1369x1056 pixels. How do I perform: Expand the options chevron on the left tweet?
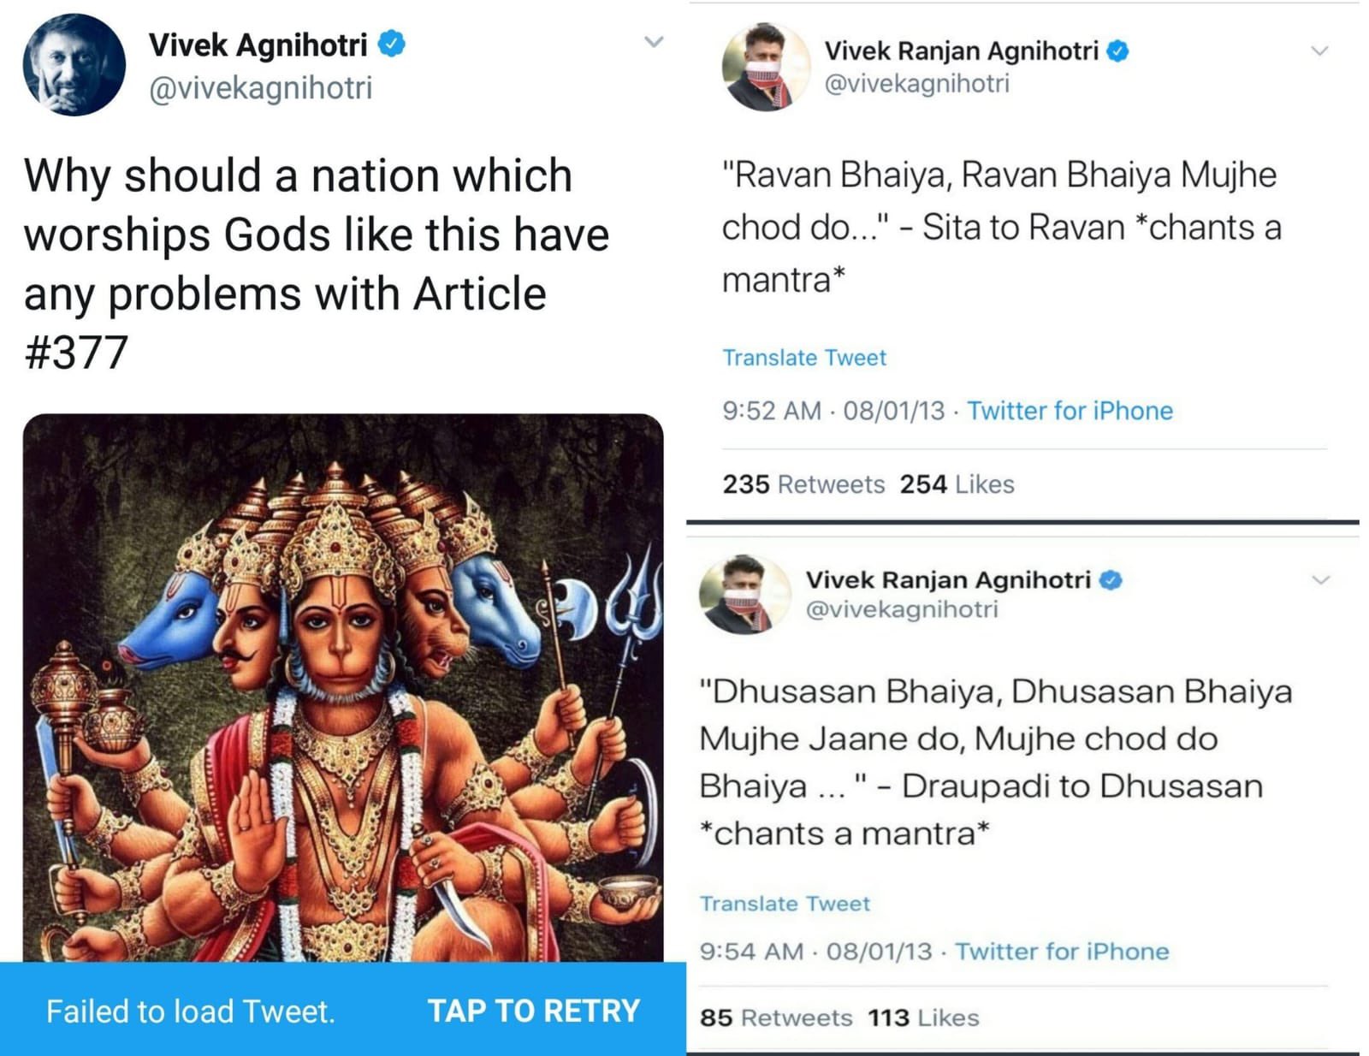point(654,42)
